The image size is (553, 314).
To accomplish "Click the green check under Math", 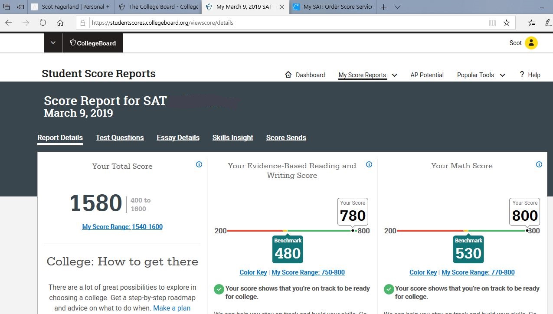I will 389,289.
